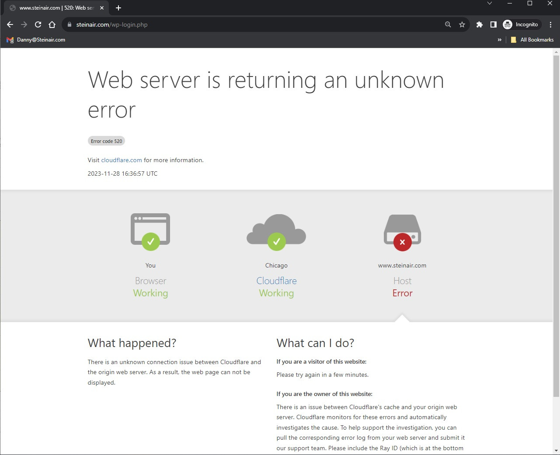Click the scrollbar down arrow
The width and height of the screenshot is (560, 455).
pos(556,451)
